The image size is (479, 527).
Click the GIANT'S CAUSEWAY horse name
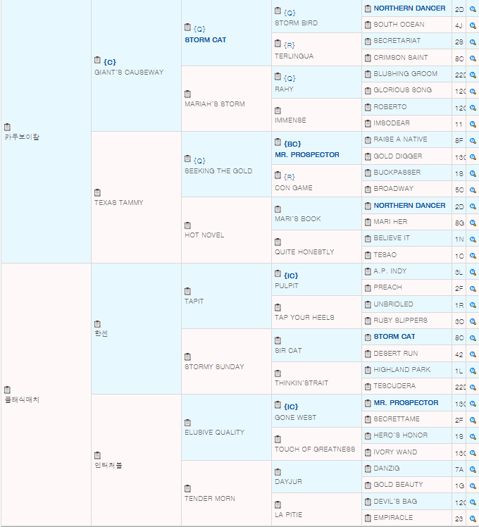click(x=129, y=73)
